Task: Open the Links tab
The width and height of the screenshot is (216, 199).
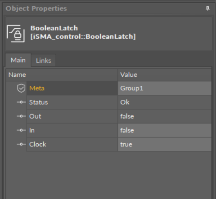Action: (x=44, y=61)
